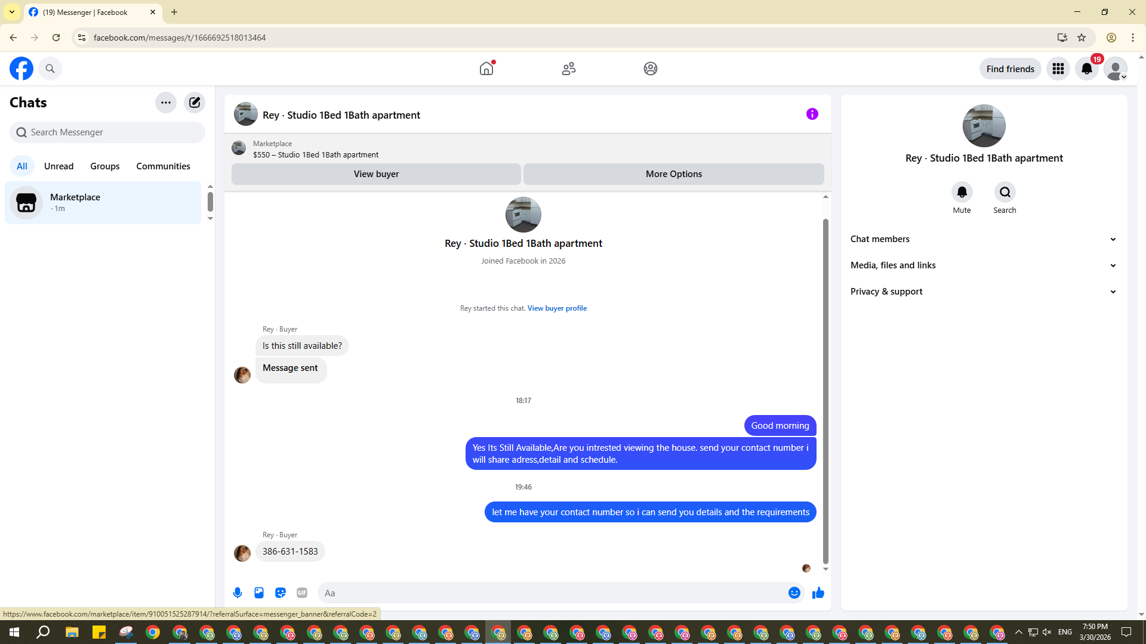
Task: Open Facebook notifications bell
Action: pos(1086,69)
